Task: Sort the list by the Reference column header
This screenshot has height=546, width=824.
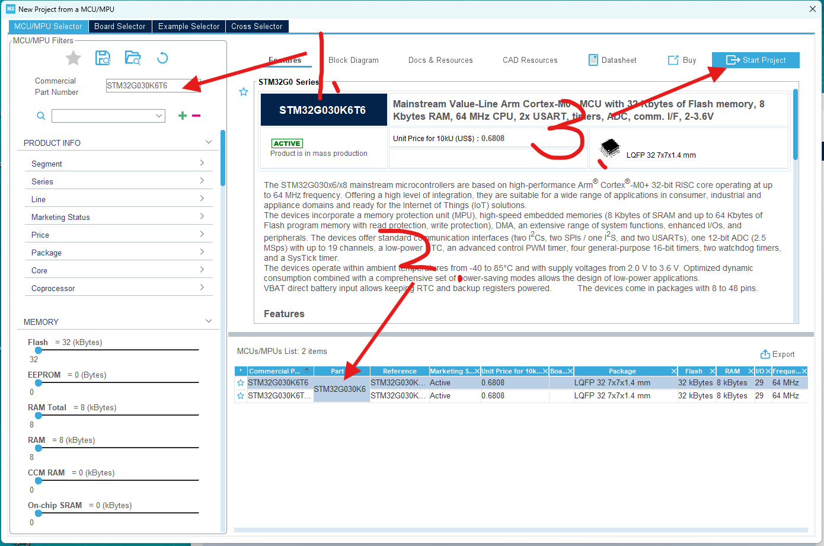Action: click(x=400, y=371)
